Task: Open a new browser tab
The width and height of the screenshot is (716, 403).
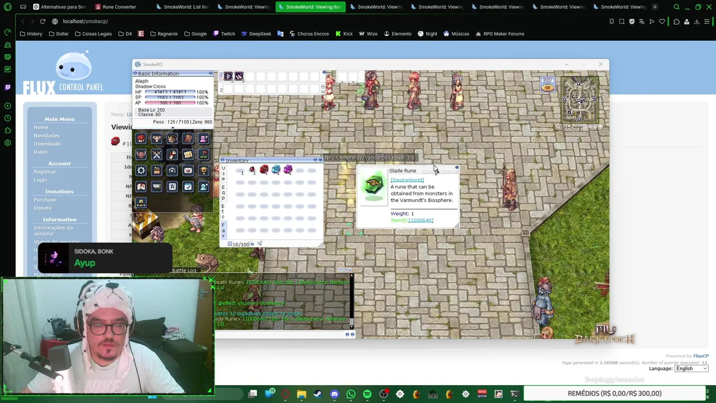Action: click(x=655, y=7)
